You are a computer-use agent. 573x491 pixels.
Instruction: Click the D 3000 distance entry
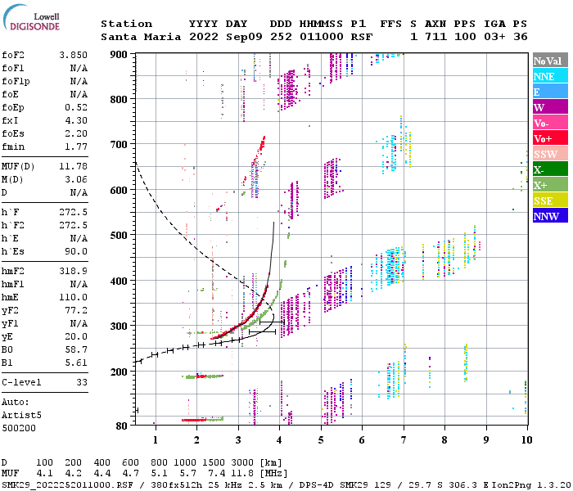click(x=242, y=463)
